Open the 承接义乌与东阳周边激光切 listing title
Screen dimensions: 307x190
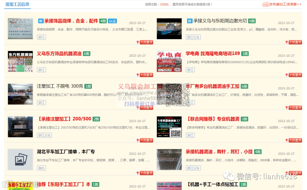tap(220, 21)
